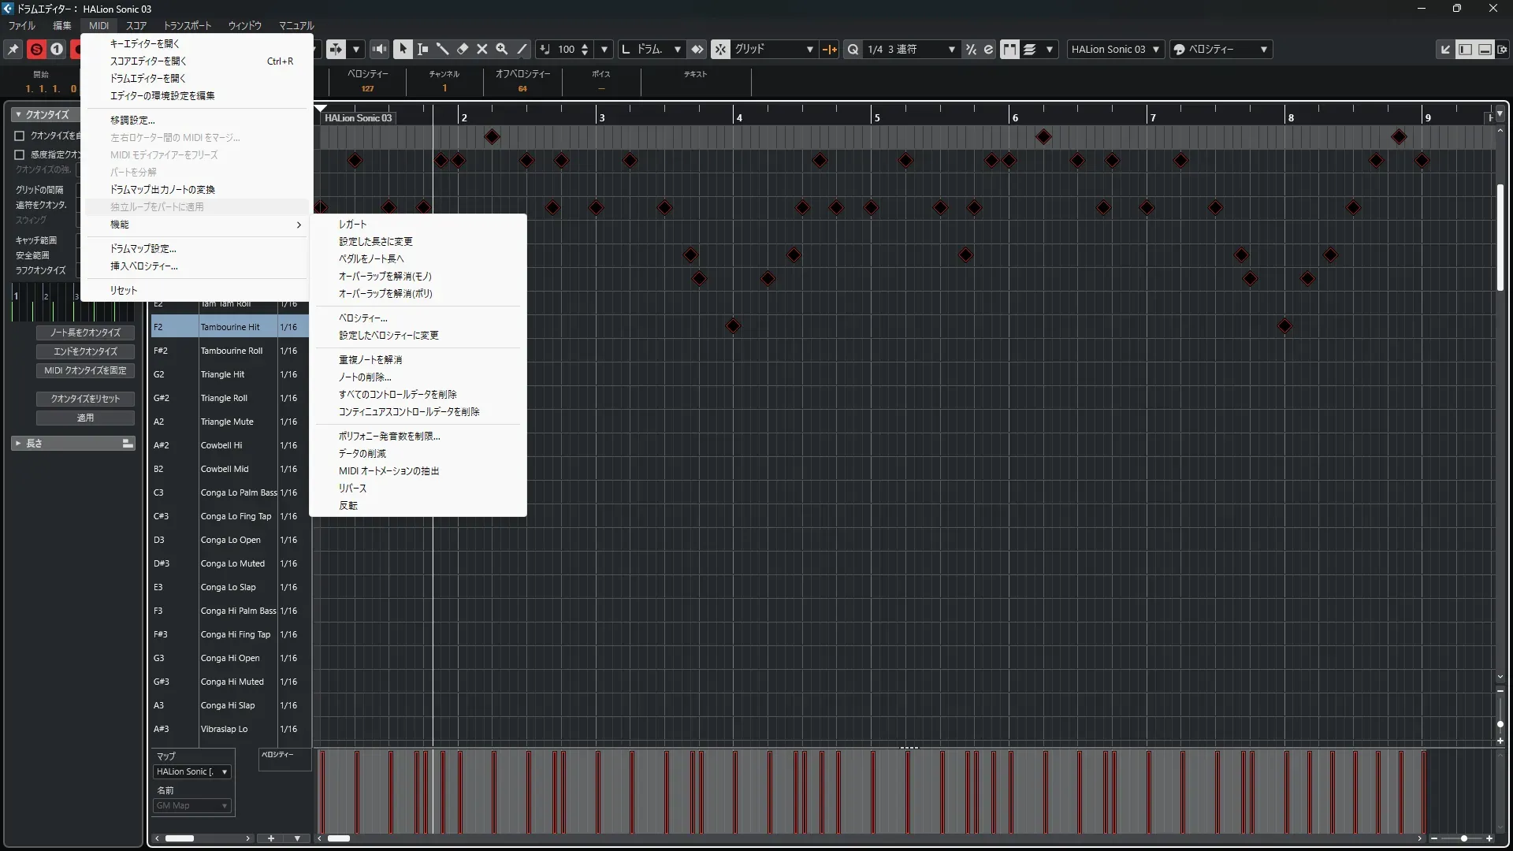Choose レガート from the submenu
This screenshot has width=1513, height=851.
[x=352, y=224]
